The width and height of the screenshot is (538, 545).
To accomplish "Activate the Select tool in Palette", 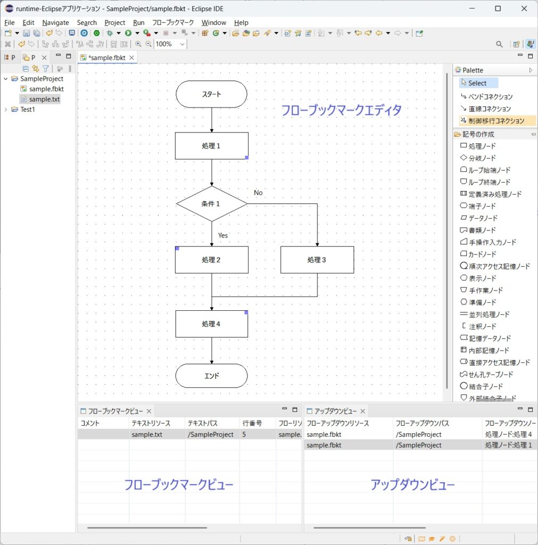I will (x=477, y=83).
